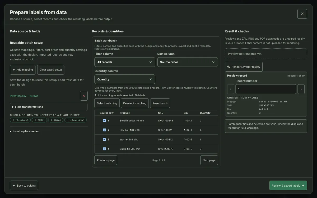The width and height of the screenshot is (317, 198).
Task: Click Reset batch button
Action: coord(160,103)
